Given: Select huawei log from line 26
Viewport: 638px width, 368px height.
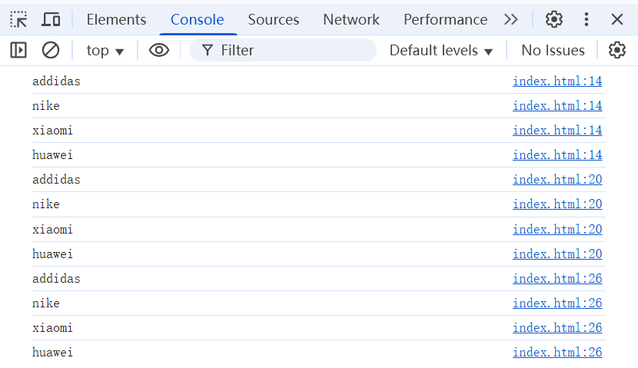Looking at the screenshot, I should pos(52,352).
